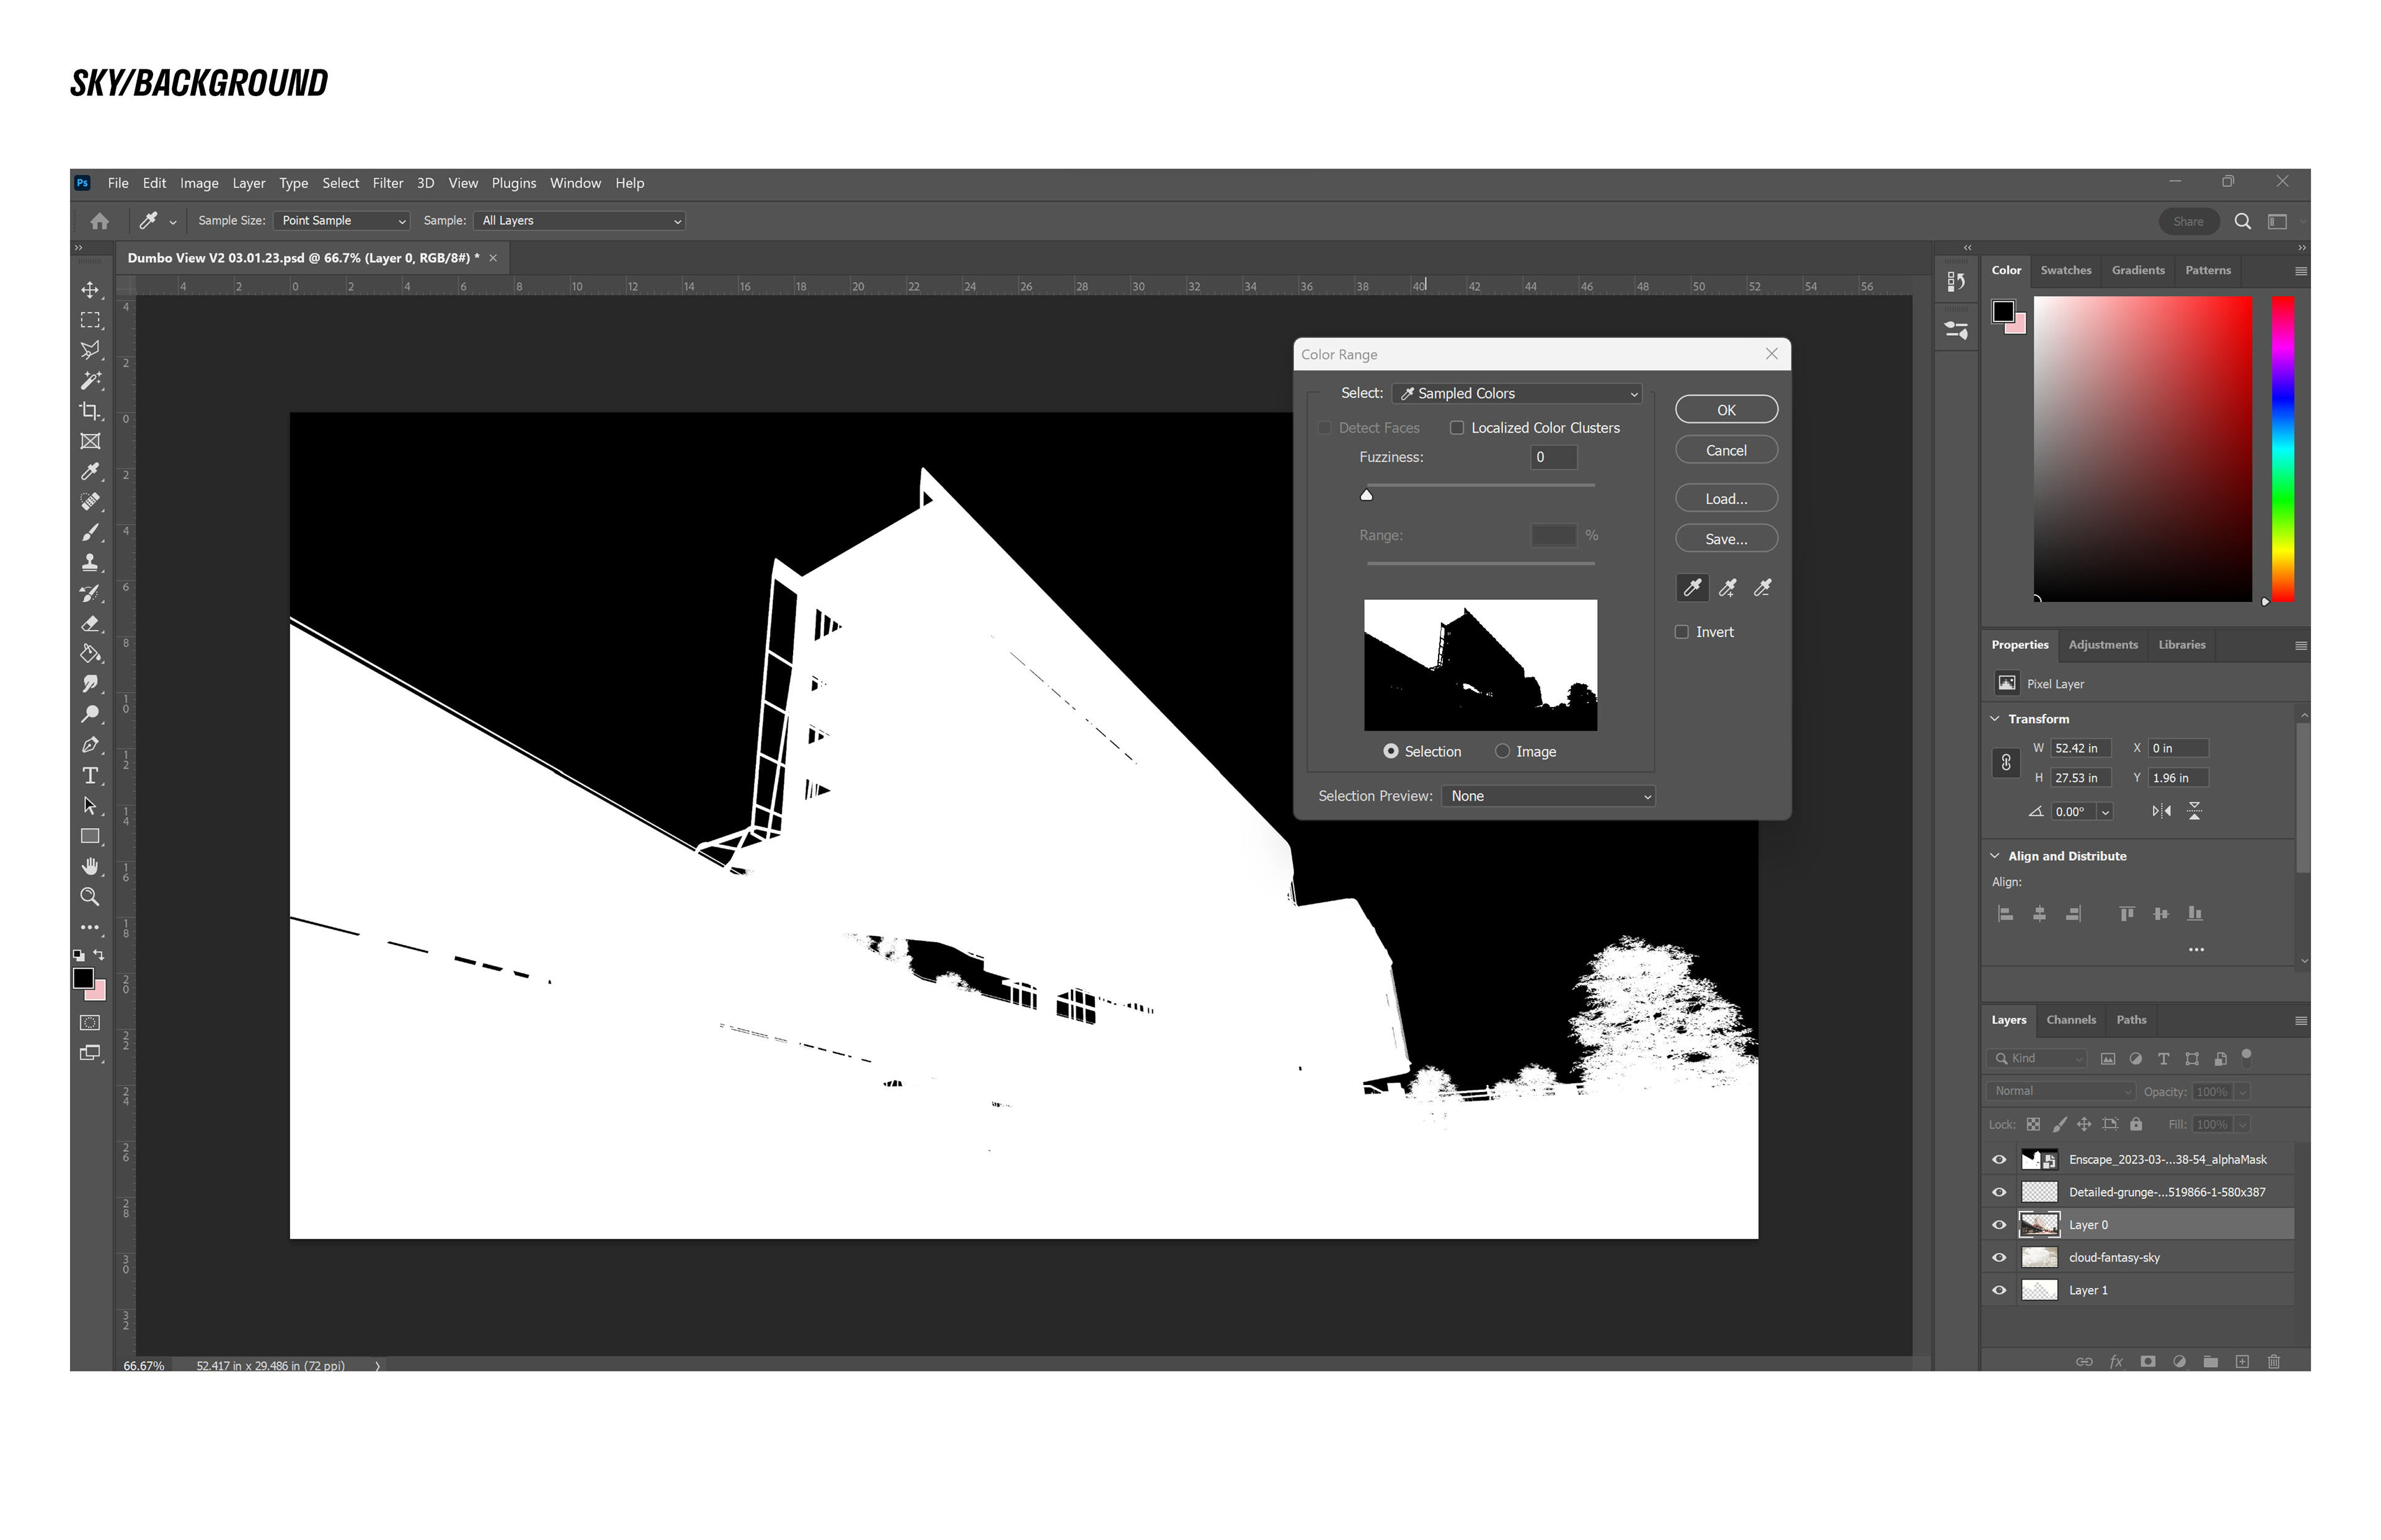Open the Sample Size dropdown
Viewport: 2381px width, 1540px height.
click(x=341, y=221)
